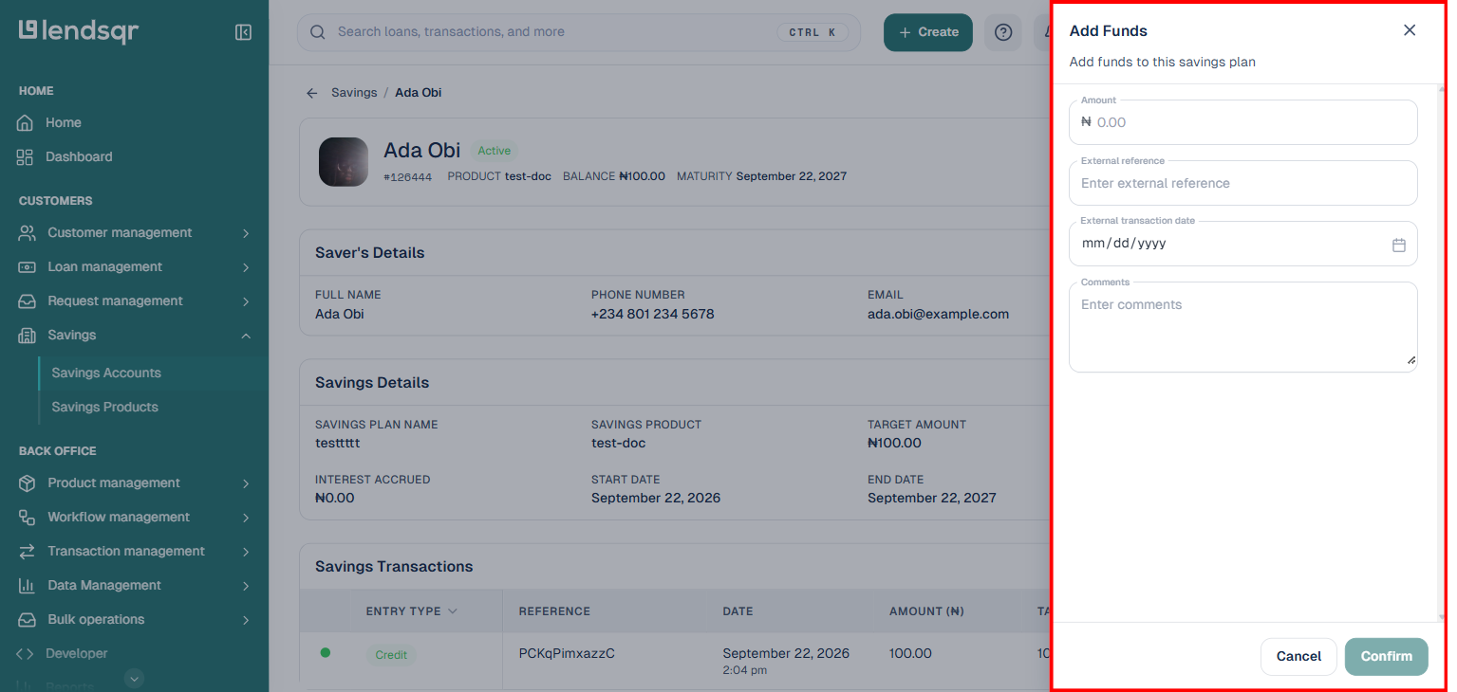Expand Request management chevron

(x=246, y=301)
